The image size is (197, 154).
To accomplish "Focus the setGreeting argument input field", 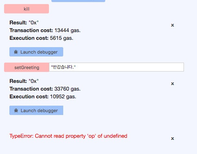I will pyautogui.click(x=116, y=67).
